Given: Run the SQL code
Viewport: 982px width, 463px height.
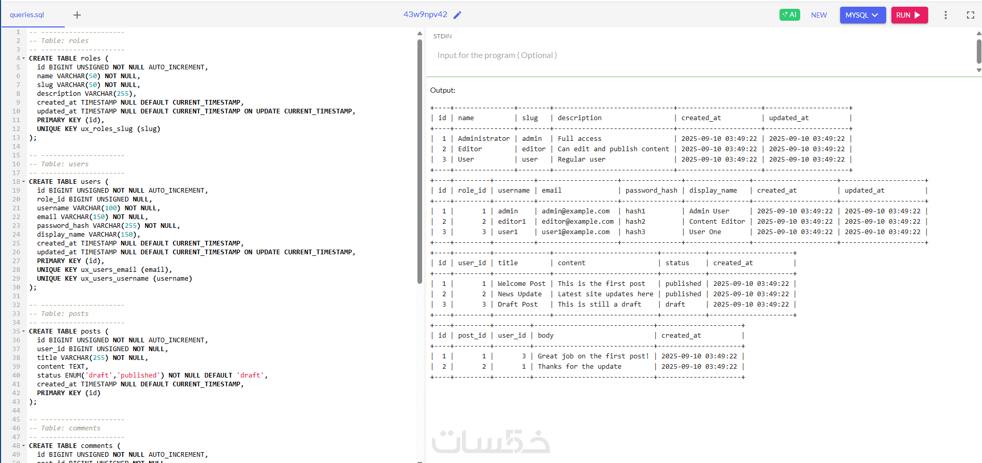Looking at the screenshot, I should pyautogui.click(x=909, y=15).
